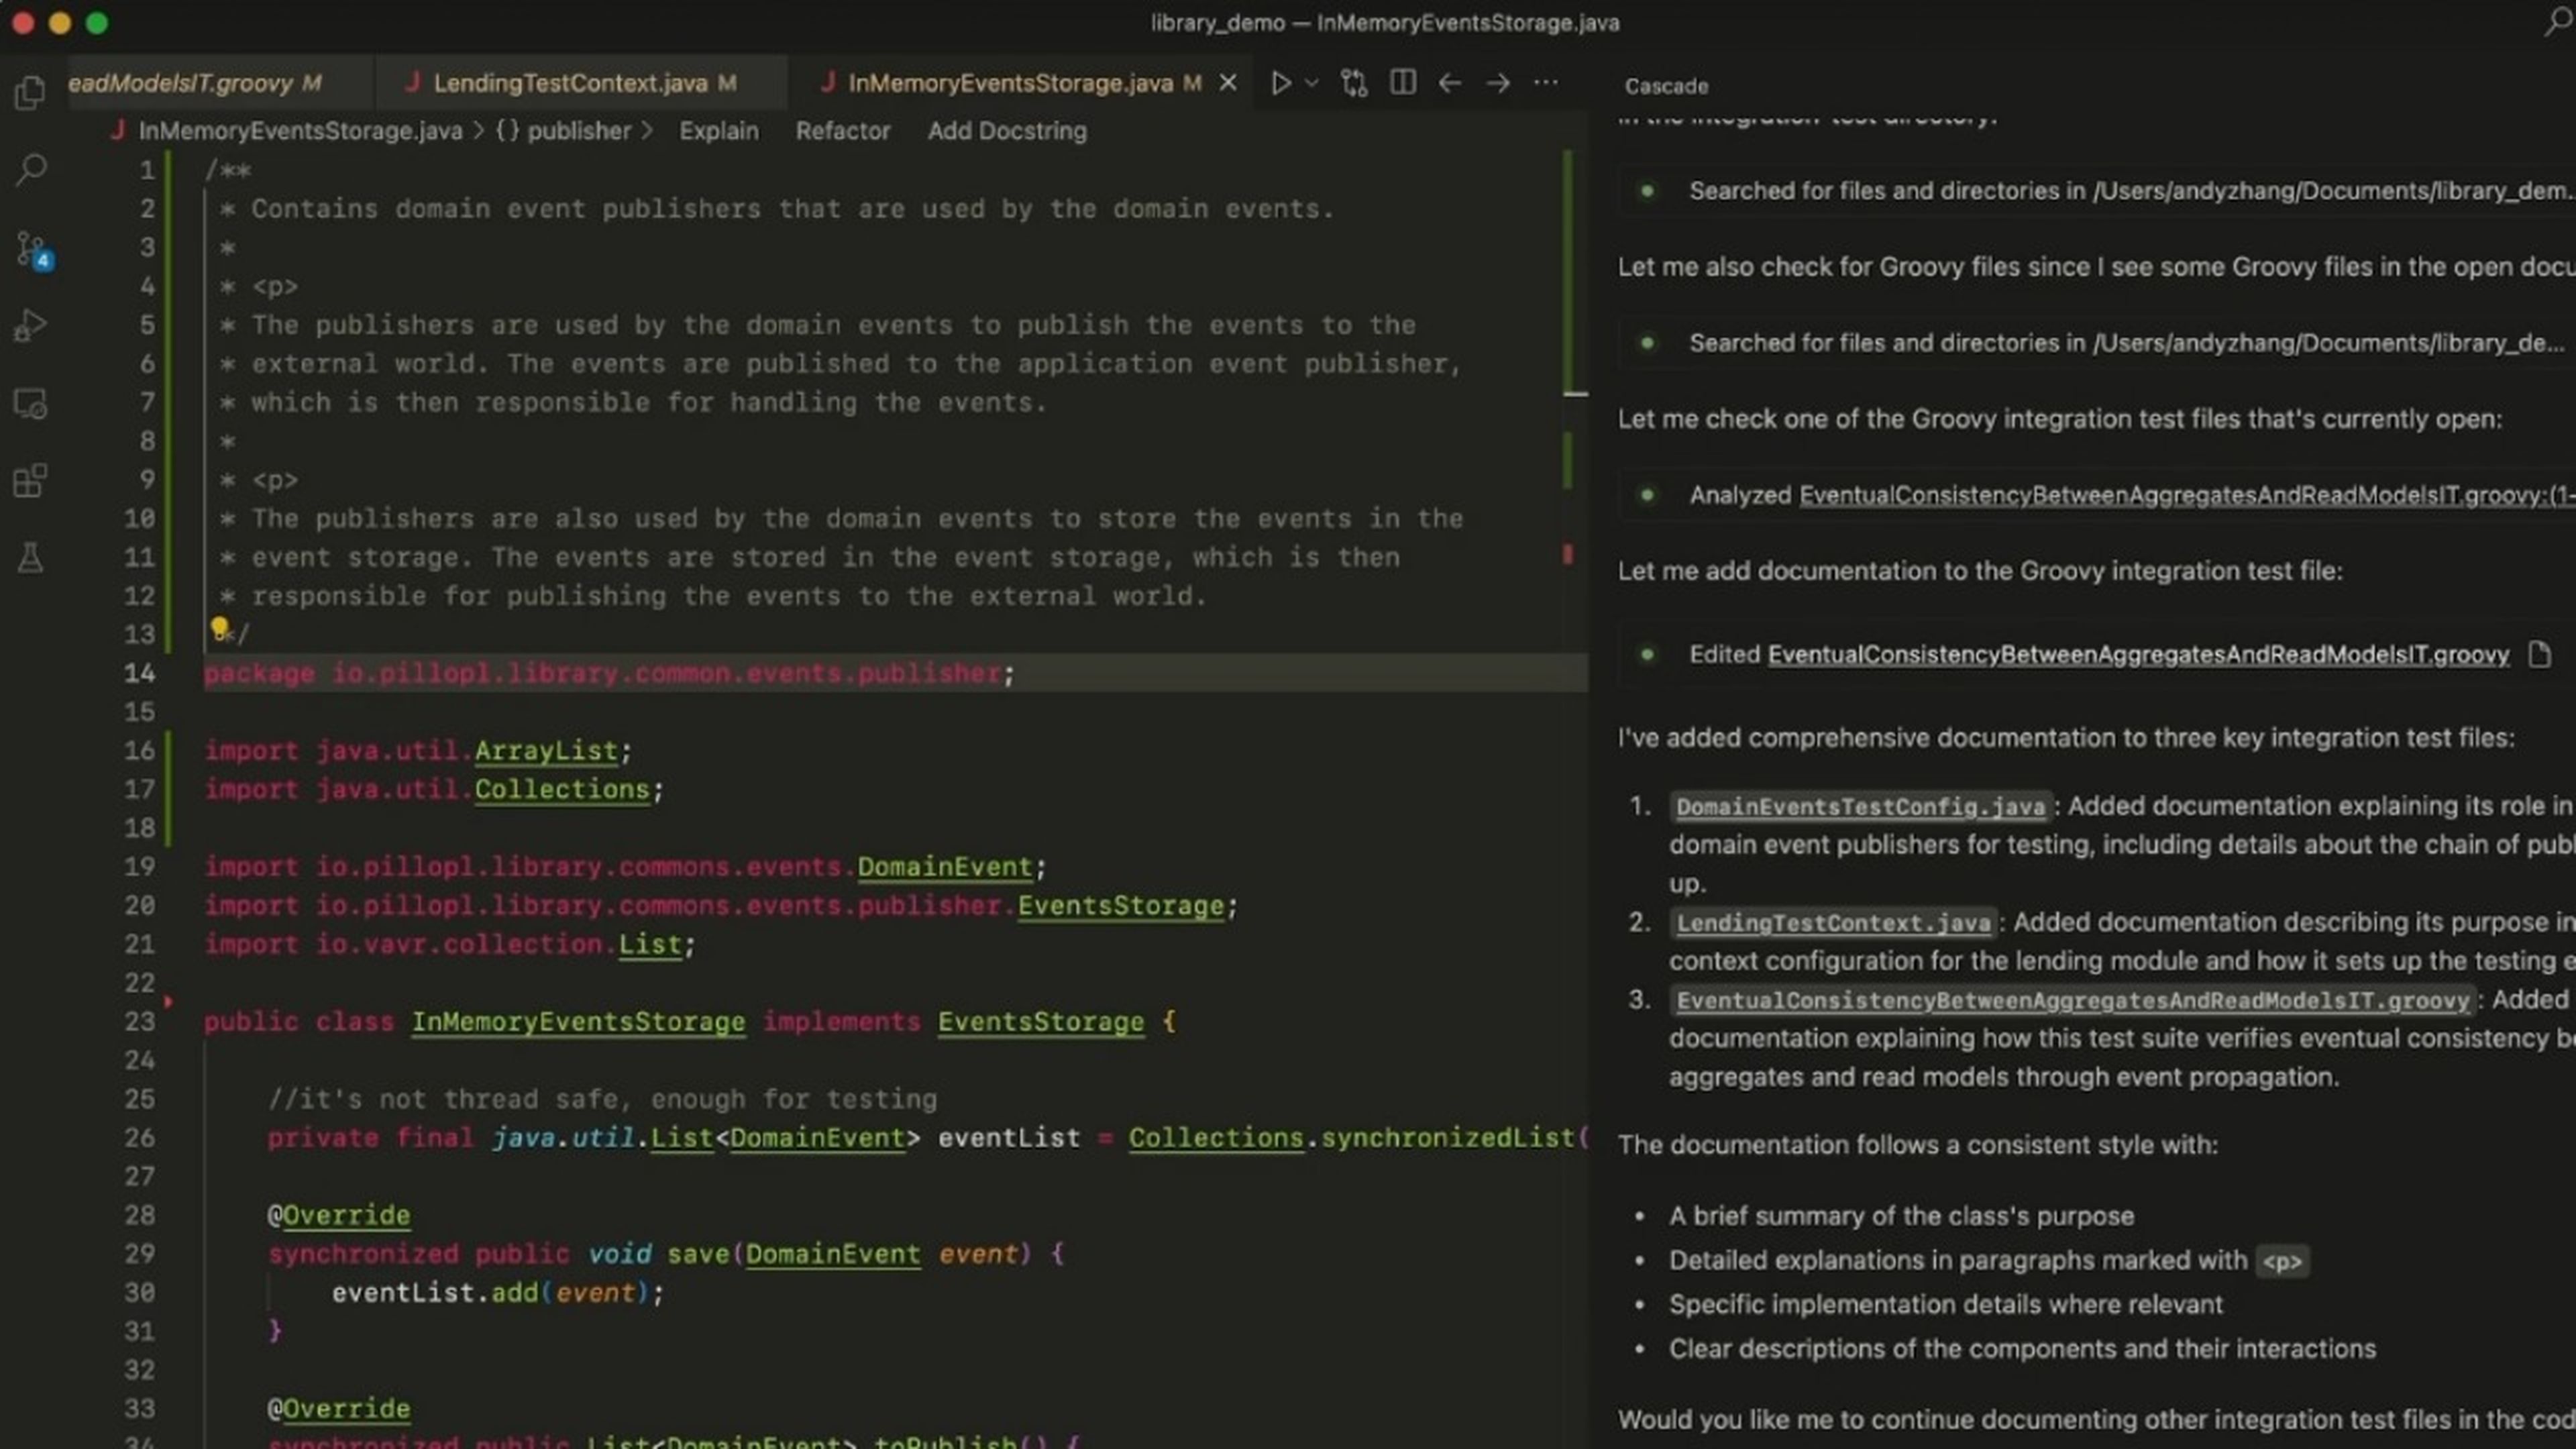2576x1449 pixels.
Task: Click the ArrayList import on line 16
Action: click(546, 750)
